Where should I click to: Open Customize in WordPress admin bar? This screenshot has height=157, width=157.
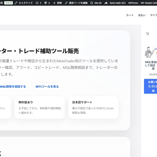(x=24, y=3)
